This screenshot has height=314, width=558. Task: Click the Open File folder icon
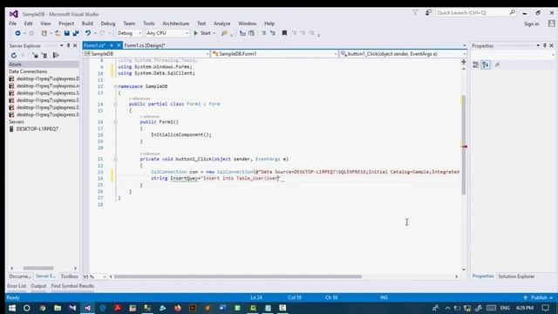click(58, 33)
